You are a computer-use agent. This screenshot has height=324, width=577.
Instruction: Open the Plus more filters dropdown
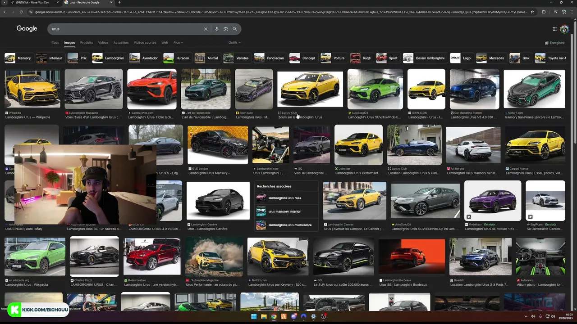177,42
